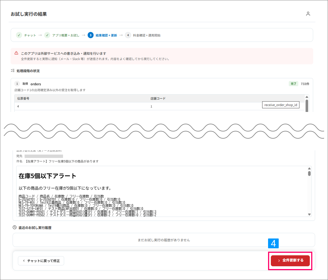Click the b-20260701 product row
Viewport: 328px width, 280px height.
point(69,199)
